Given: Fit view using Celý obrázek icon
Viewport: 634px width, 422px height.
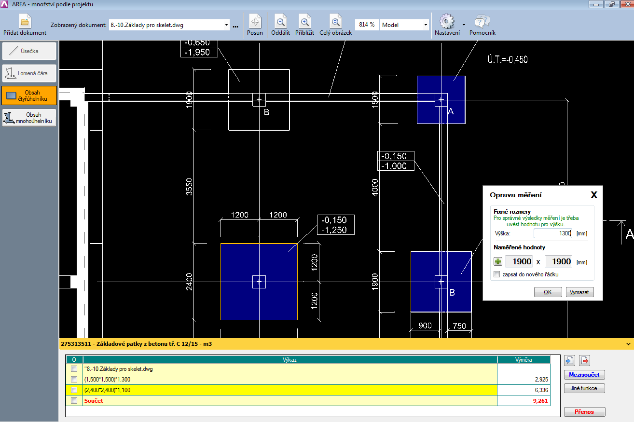Looking at the screenshot, I should point(335,22).
